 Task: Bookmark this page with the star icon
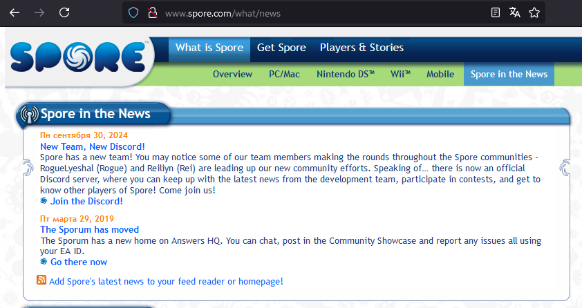click(534, 12)
